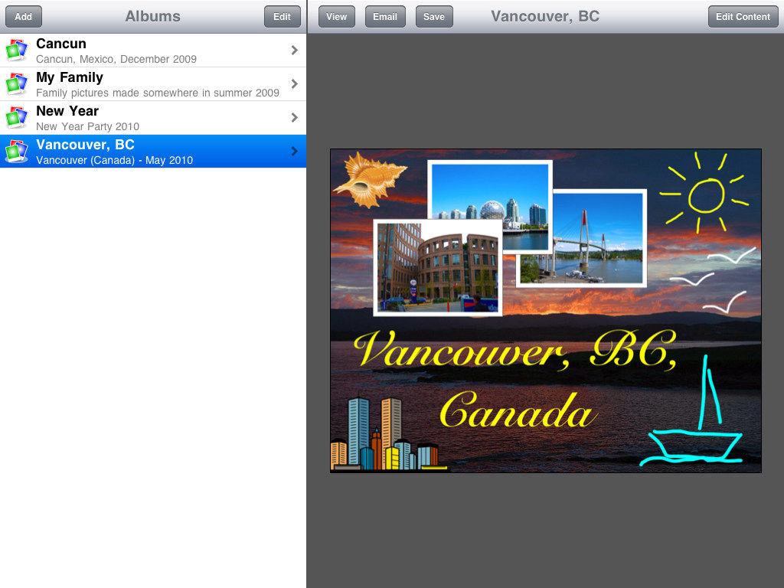The width and height of the screenshot is (784, 588).
Task: Click the Edit Content button
Action: tap(743, 17)
